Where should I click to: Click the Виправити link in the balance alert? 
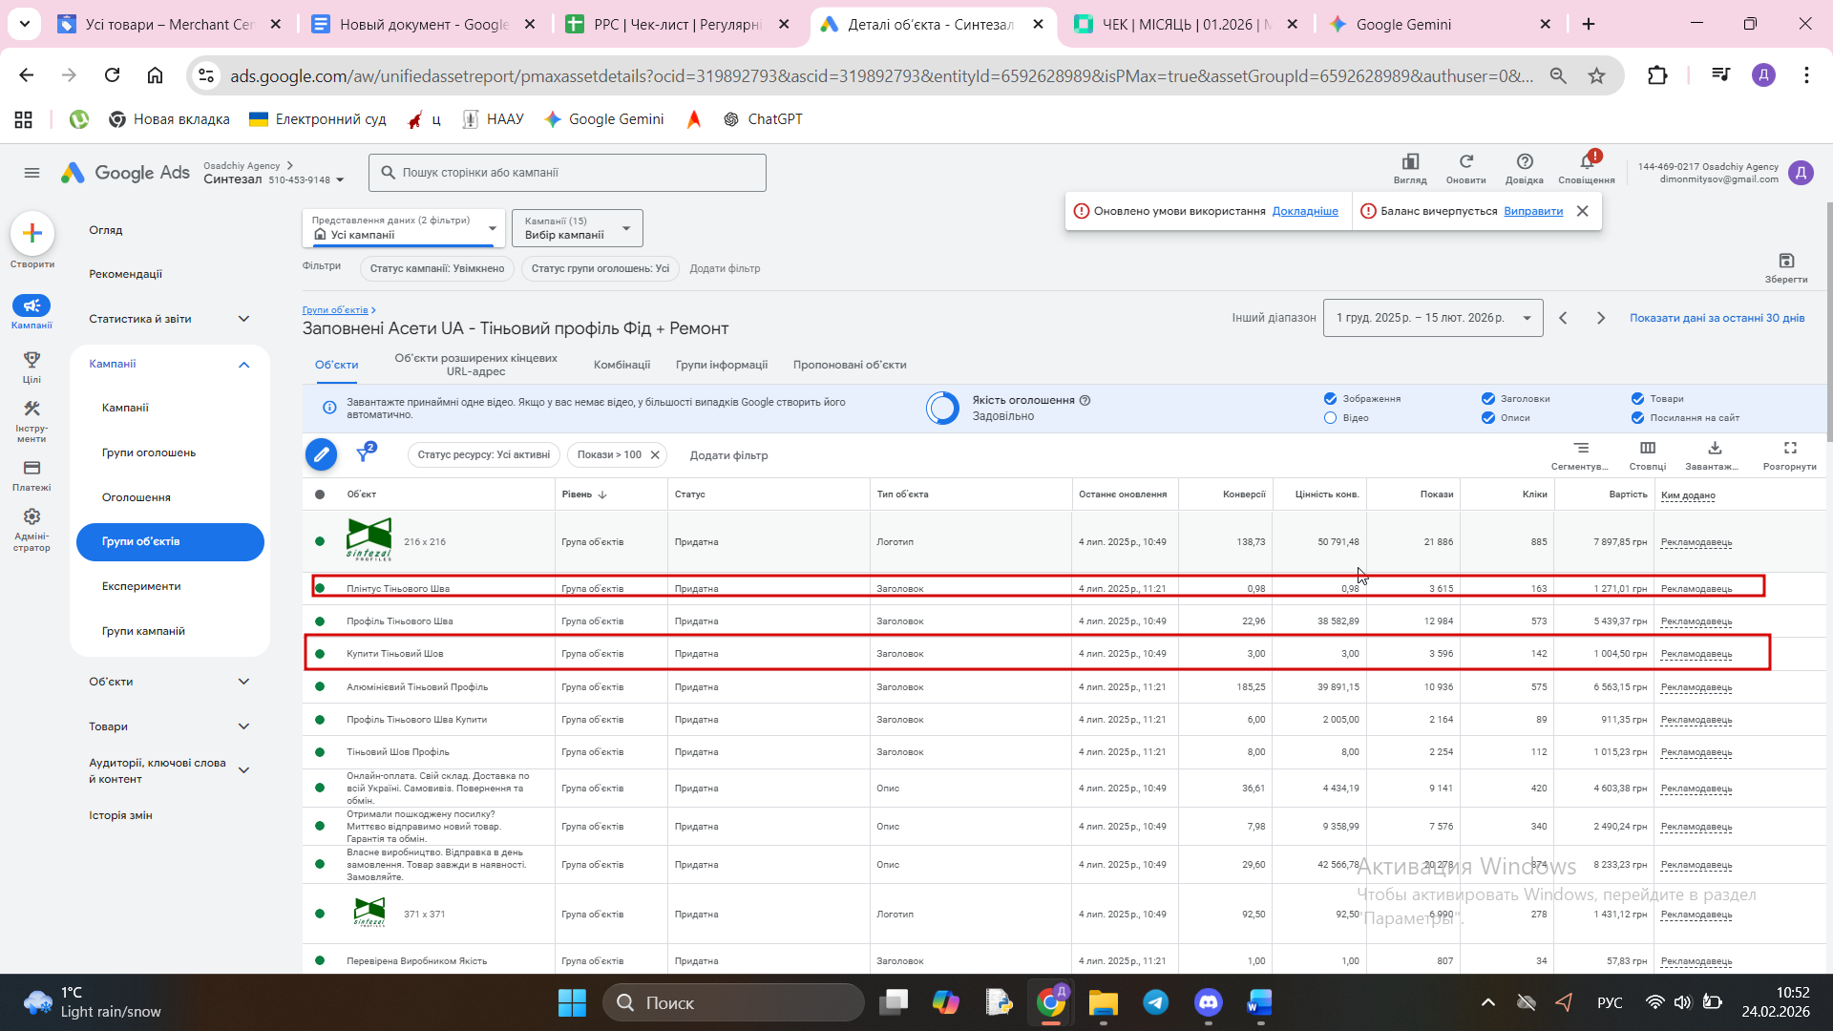point(1532,211)
